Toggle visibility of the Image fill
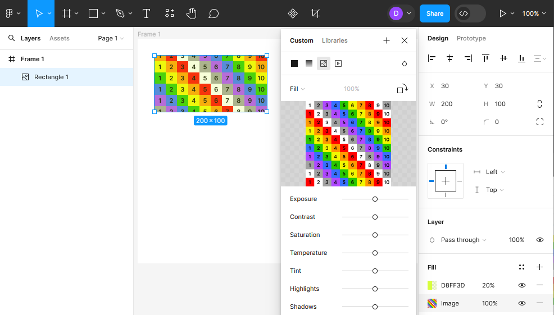554x315 pixels. [521, 303]
